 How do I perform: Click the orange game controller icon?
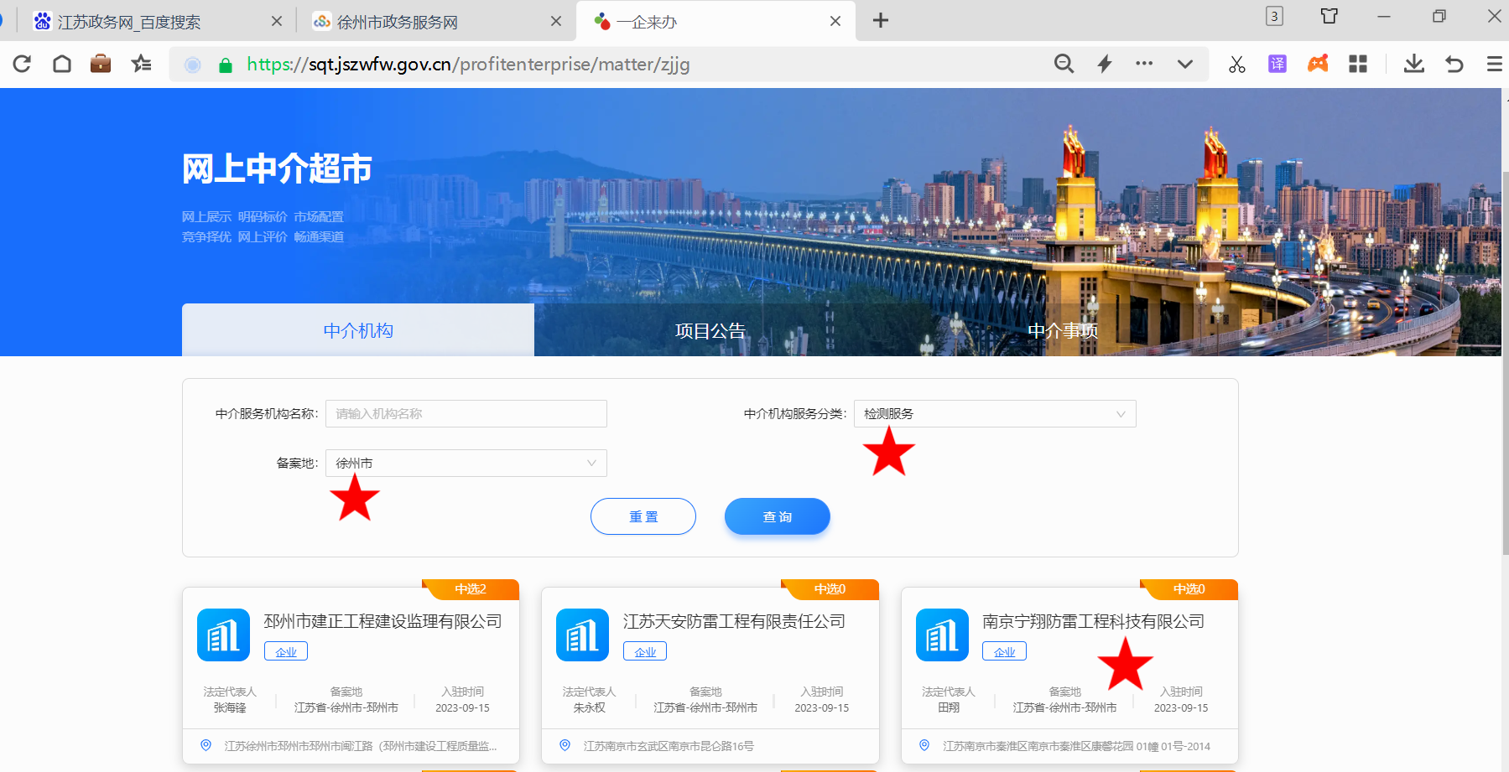(1318, 64)
